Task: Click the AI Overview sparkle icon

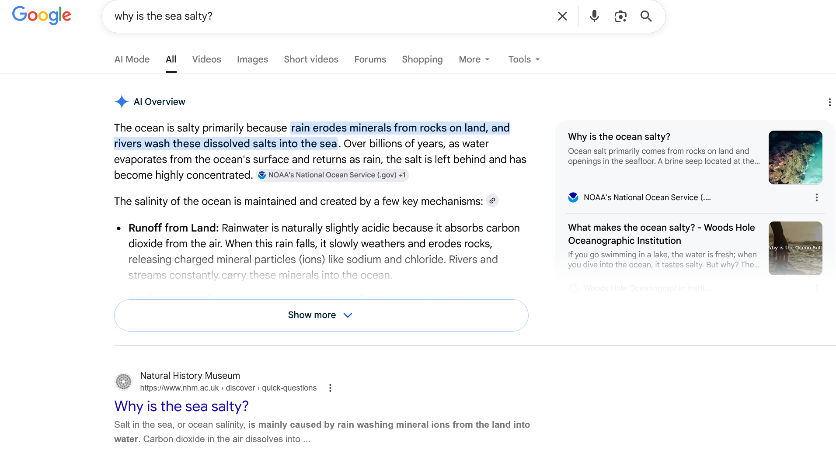Action: 122,102
